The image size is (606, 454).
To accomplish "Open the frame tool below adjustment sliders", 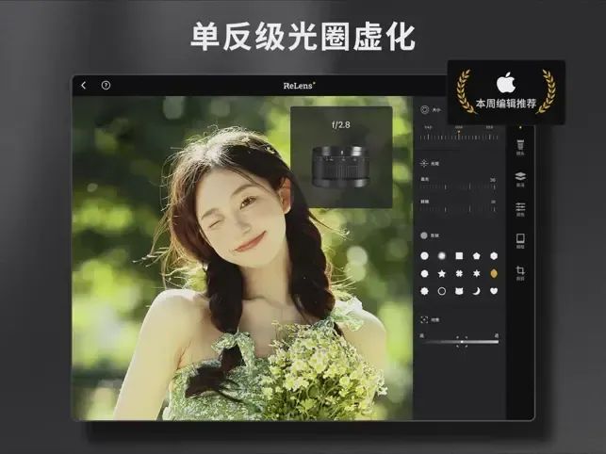I will click(x=520, y=241).
